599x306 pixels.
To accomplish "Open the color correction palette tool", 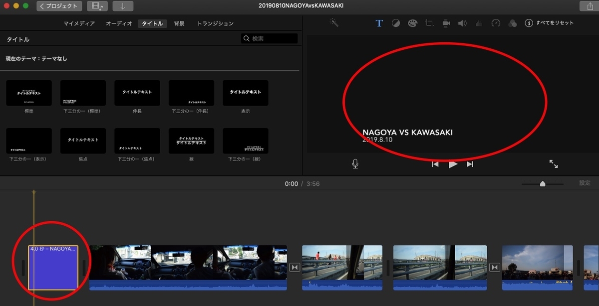I will [x=412, y=23].
